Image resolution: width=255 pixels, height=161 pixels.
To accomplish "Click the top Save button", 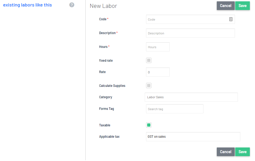I will [243, 6].
